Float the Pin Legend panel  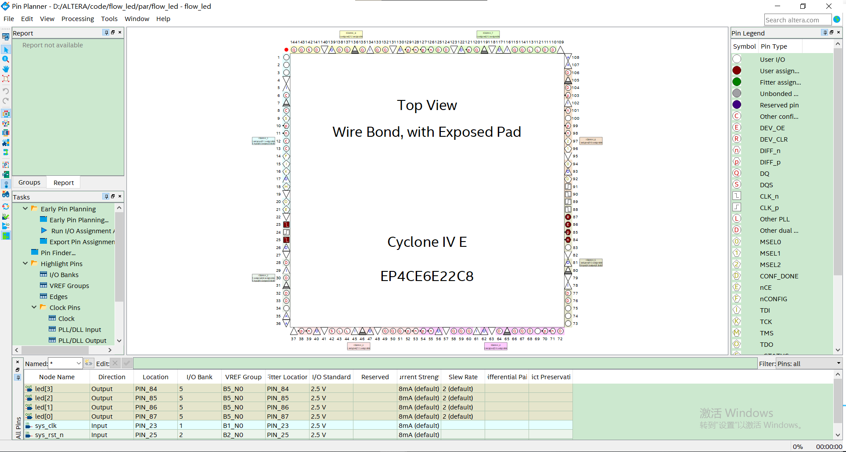tap(832, 32)
